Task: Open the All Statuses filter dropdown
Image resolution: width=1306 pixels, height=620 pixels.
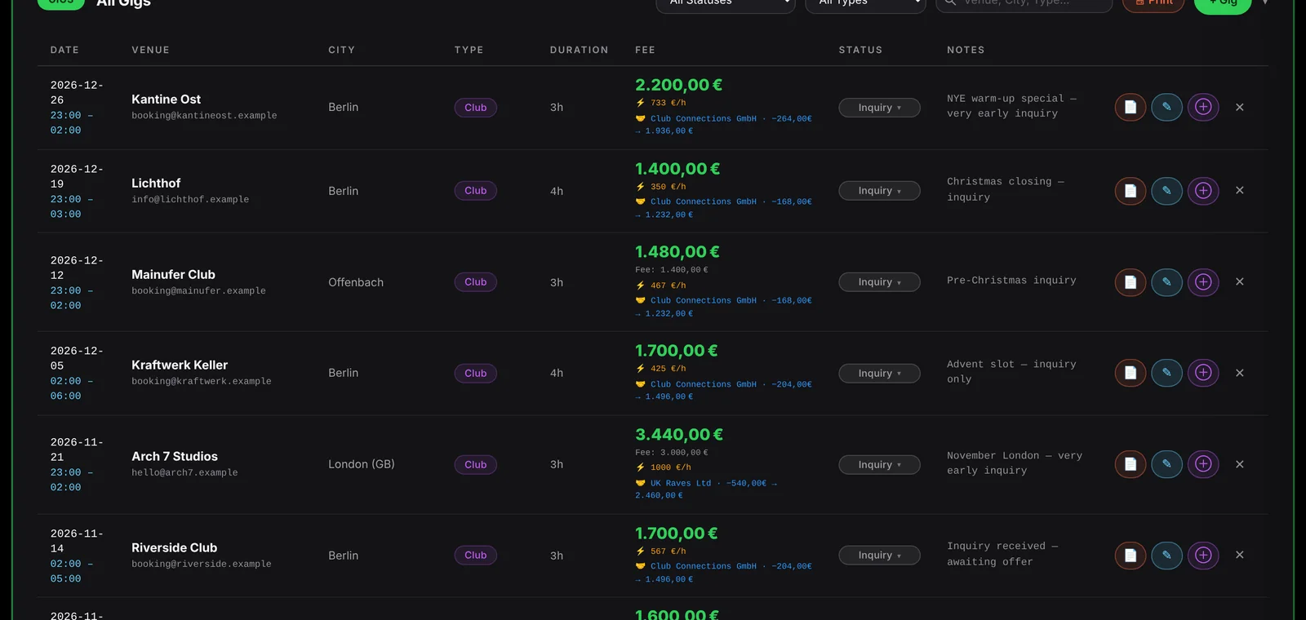Action: [726, 3]
